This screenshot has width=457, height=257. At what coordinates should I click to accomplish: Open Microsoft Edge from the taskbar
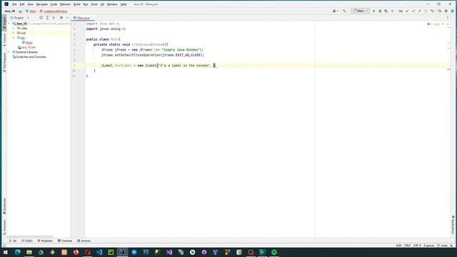(x=17, y=252)
